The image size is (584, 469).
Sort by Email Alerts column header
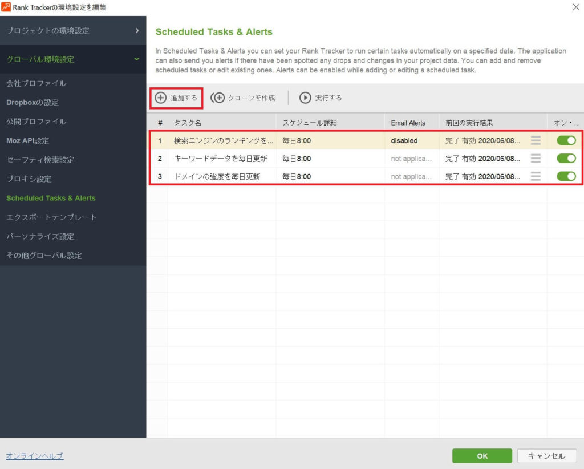412,123
